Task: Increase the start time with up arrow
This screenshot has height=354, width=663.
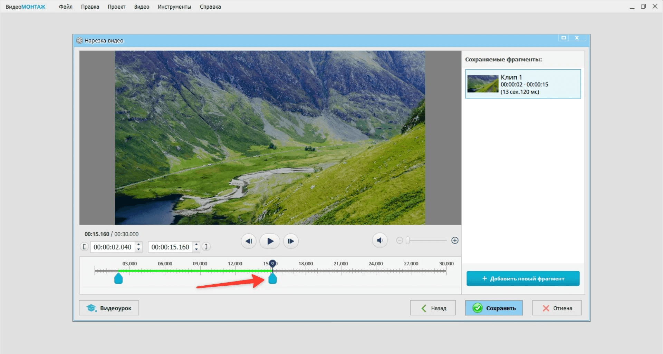Action: click(x=138, y=245)
